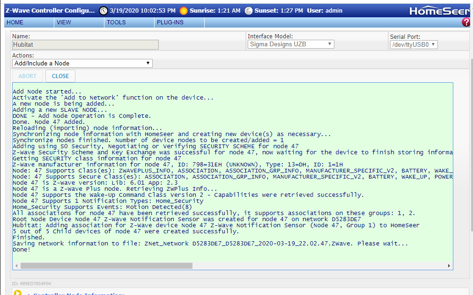Viewport: 473px width, 295px height.
Task: Click the CLOSE button
Action: (x=60, y=76)
